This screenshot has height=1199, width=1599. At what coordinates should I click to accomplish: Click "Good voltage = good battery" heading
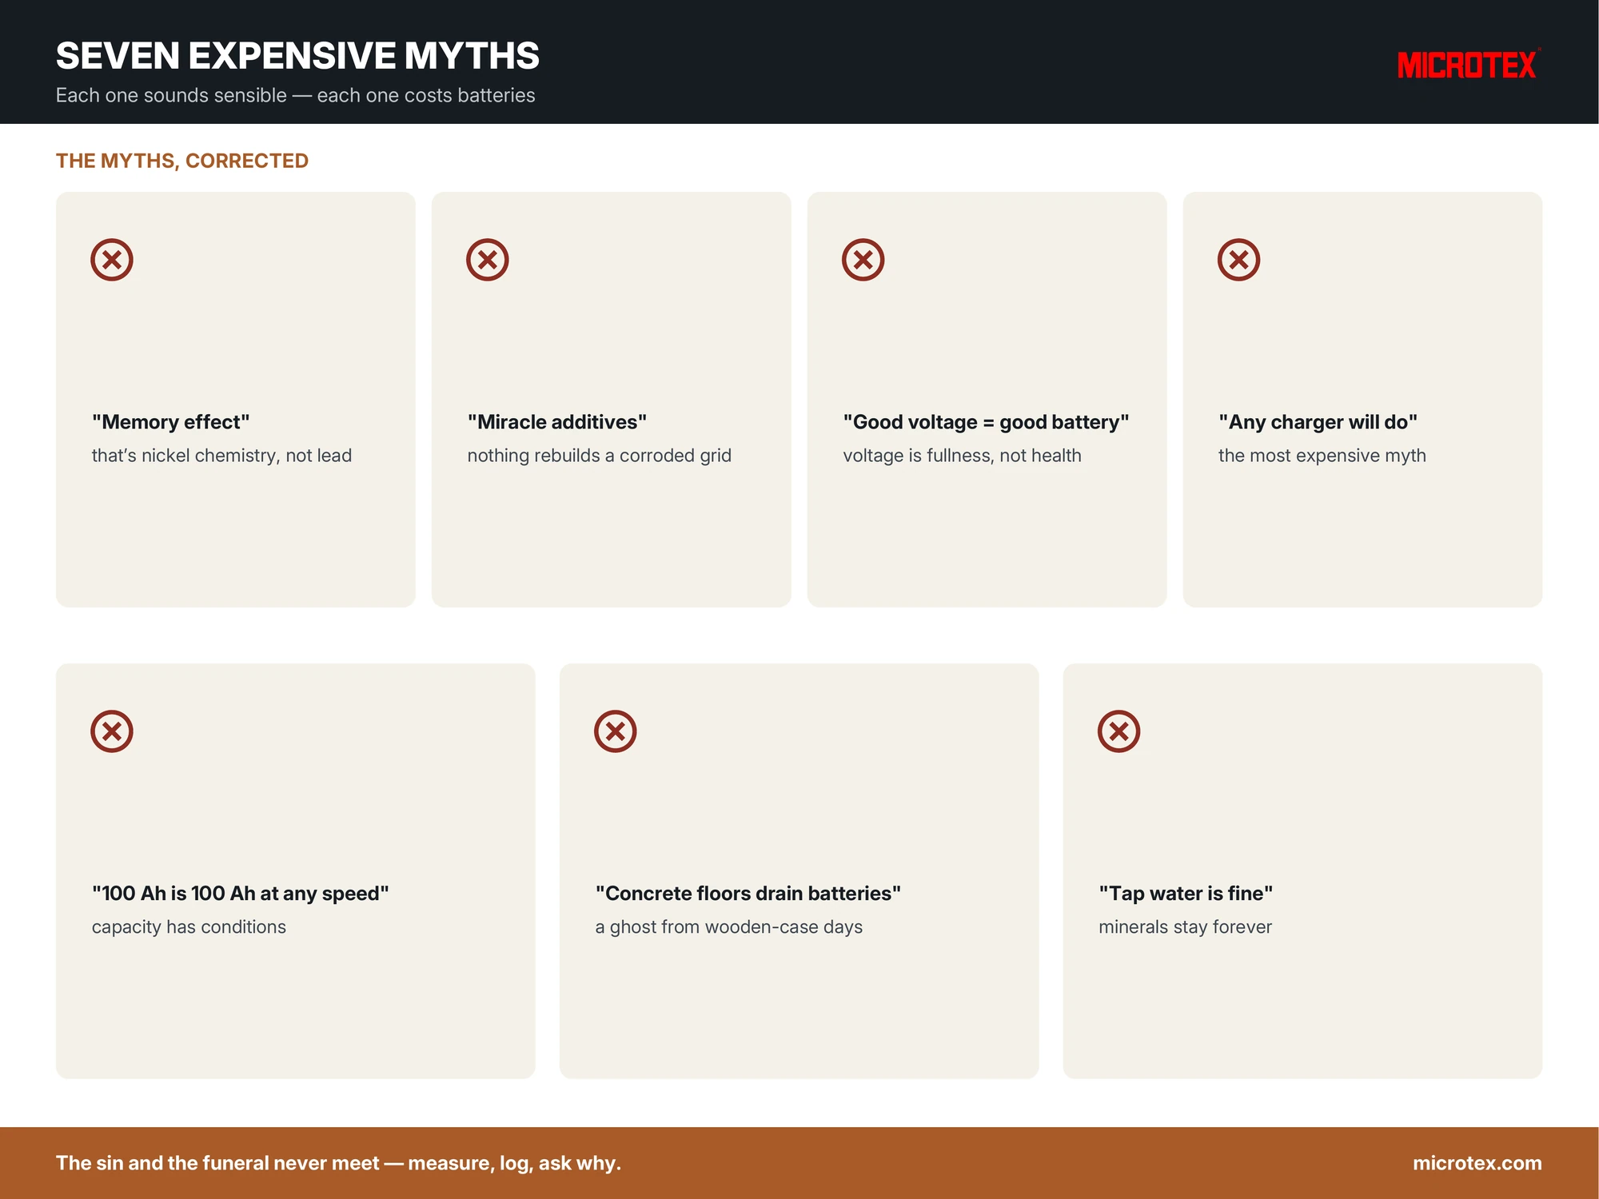coord(986,422)
